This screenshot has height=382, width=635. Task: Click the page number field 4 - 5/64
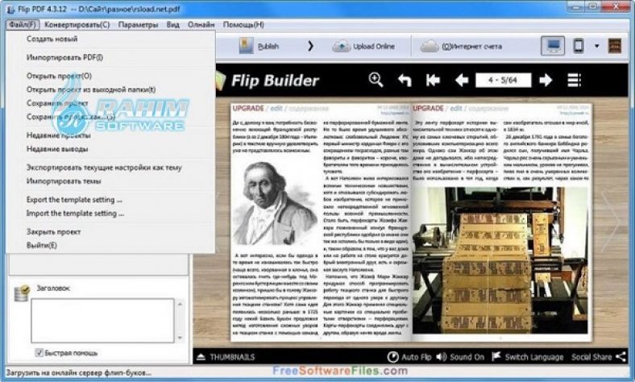[x=503, y=81]
